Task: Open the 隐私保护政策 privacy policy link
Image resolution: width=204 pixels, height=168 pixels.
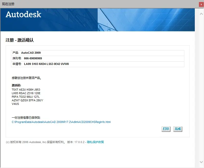Action: pos(95,142)
